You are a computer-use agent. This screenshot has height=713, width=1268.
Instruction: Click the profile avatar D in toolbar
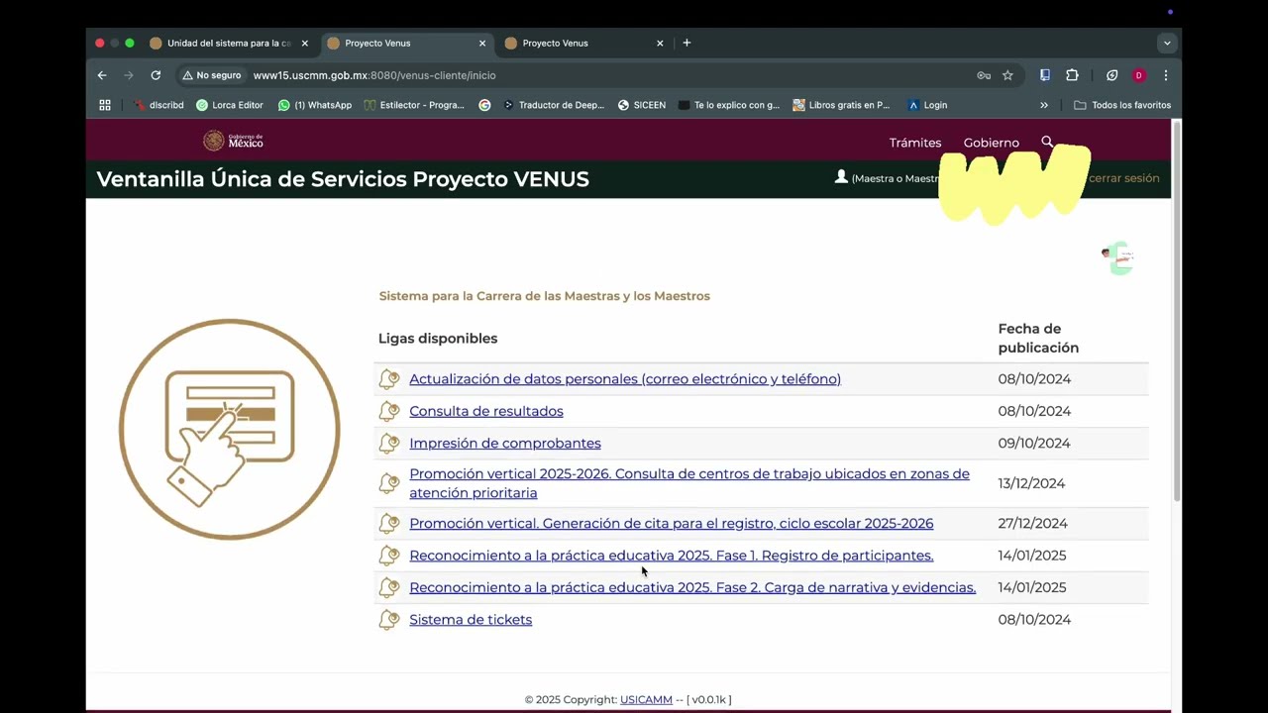point(1139,75)
